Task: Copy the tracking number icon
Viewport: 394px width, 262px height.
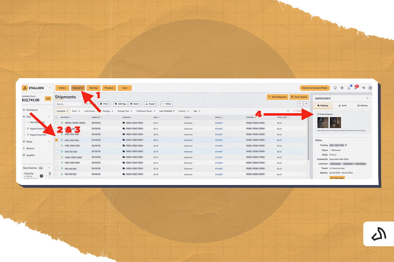Action: (346, 145)
